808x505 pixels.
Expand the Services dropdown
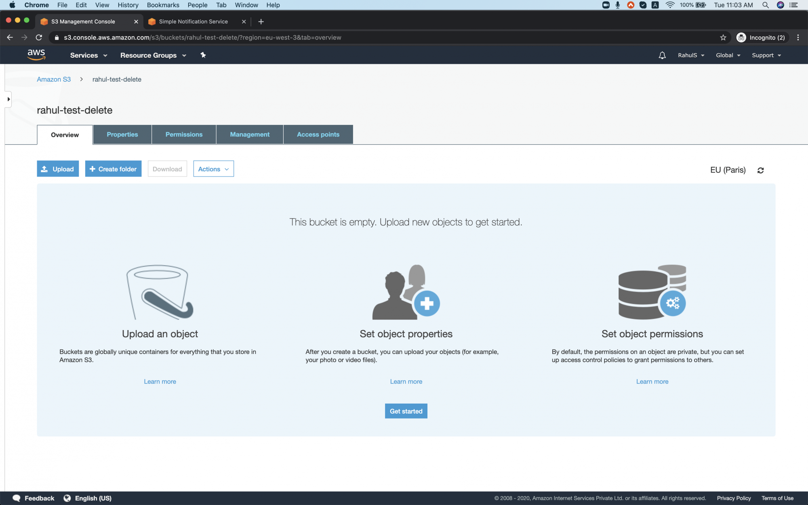[88, 55]
